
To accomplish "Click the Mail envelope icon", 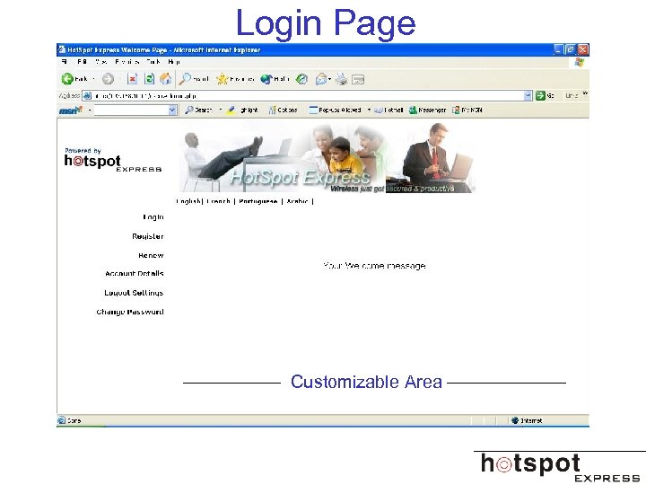I will 321,79.
